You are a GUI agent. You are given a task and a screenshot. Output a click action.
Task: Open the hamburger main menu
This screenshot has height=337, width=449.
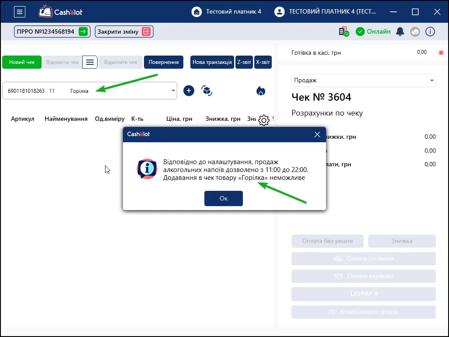pos(20,12)
